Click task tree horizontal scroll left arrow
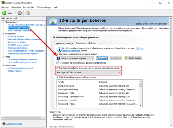The image size is (173, 128). pos(3,118)
